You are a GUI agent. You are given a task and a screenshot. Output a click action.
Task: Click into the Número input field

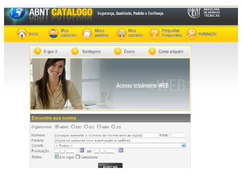(x=106, y=135)
